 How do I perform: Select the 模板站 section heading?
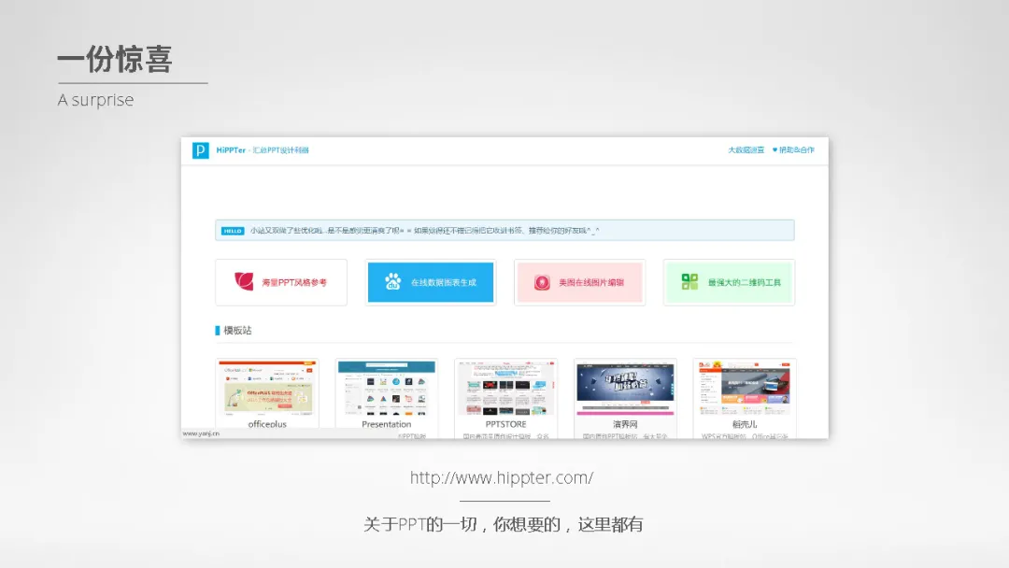tap(237, 330)
